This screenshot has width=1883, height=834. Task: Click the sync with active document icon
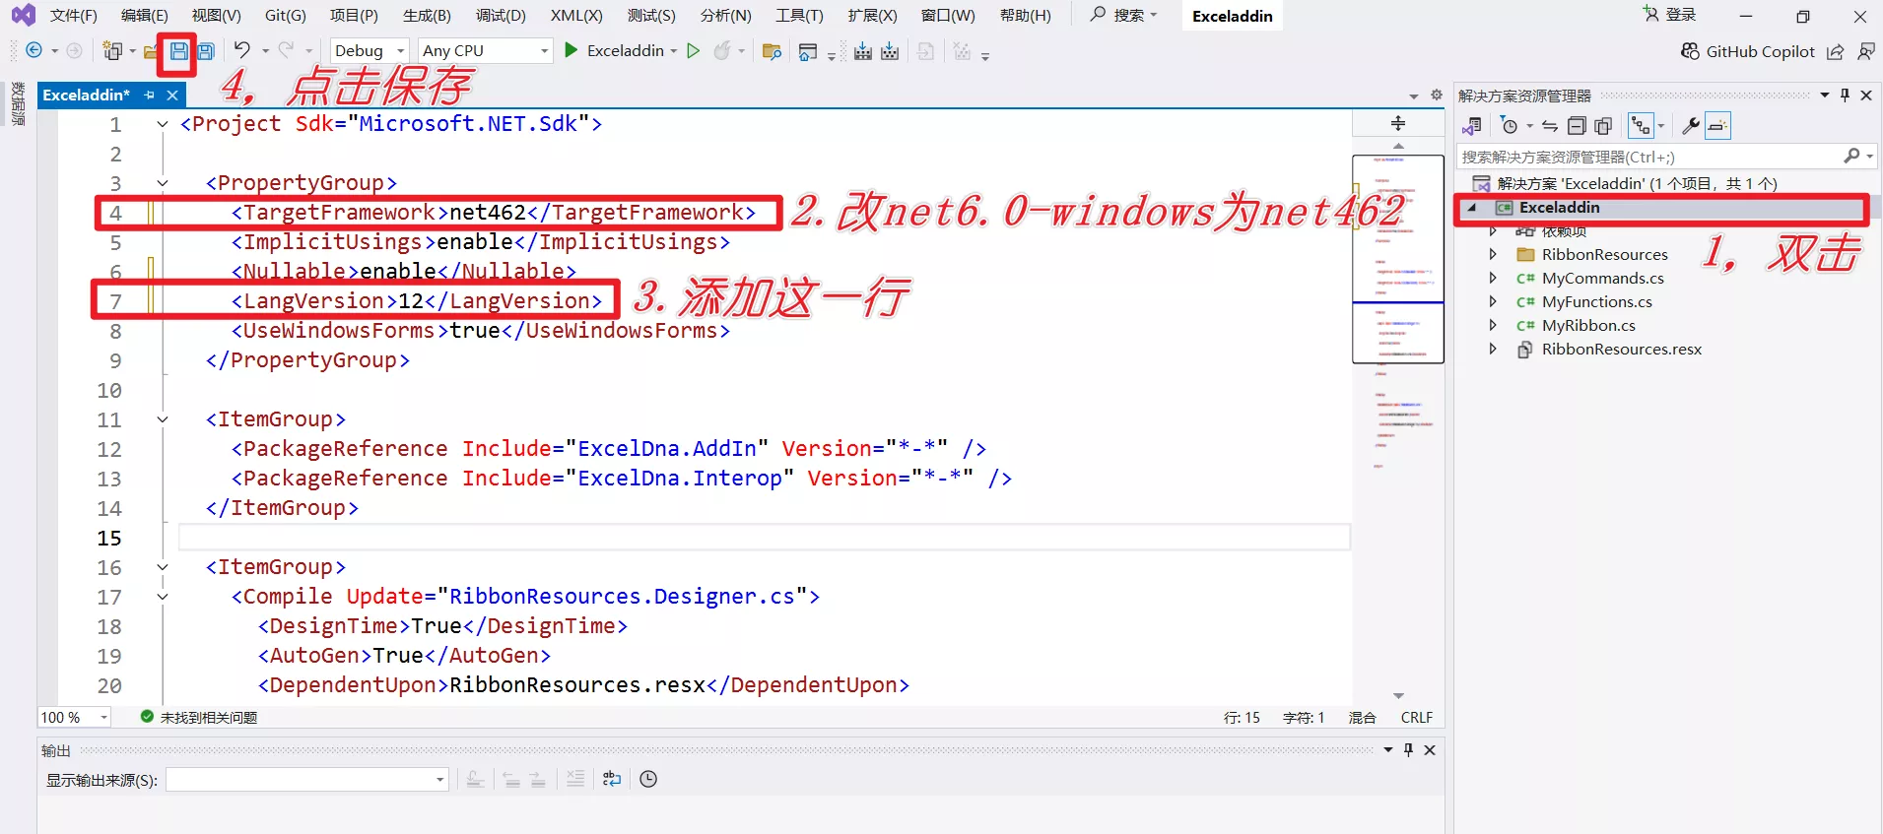(1550, 126)
